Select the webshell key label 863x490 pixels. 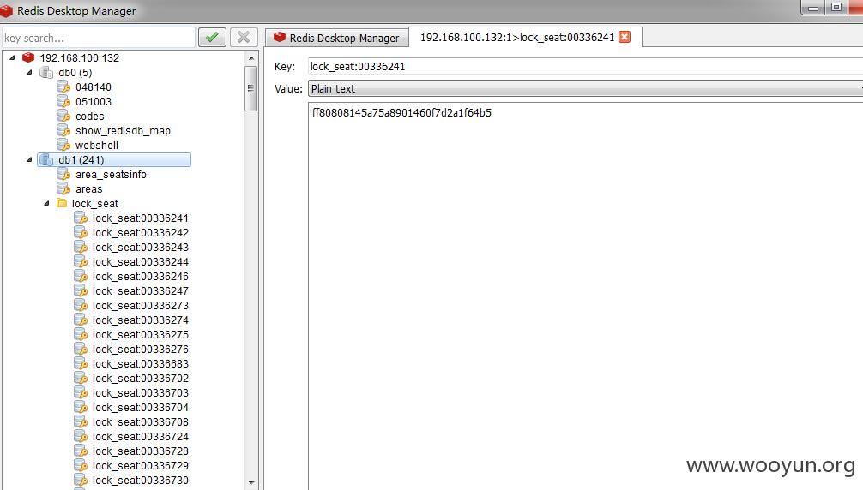pos(97,145)
